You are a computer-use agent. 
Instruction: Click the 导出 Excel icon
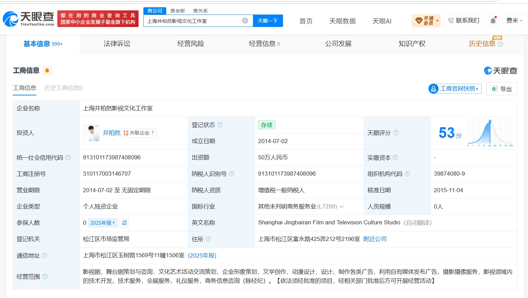(495, 89)
